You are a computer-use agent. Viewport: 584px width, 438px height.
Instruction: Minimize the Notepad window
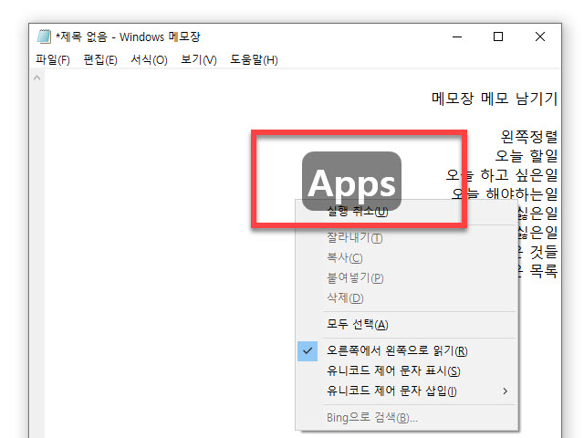[457, 36]
